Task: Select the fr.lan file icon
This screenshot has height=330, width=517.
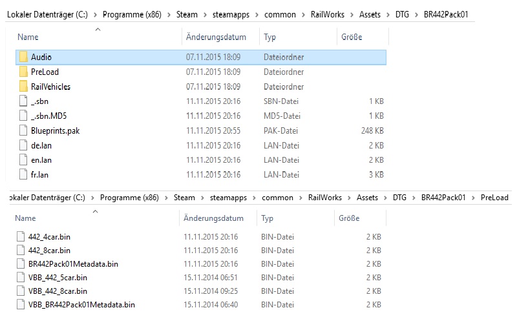Action: coord(23,174)
